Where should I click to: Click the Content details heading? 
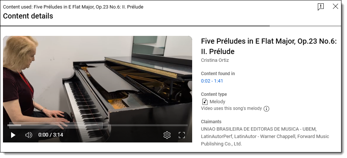point(28,16)
